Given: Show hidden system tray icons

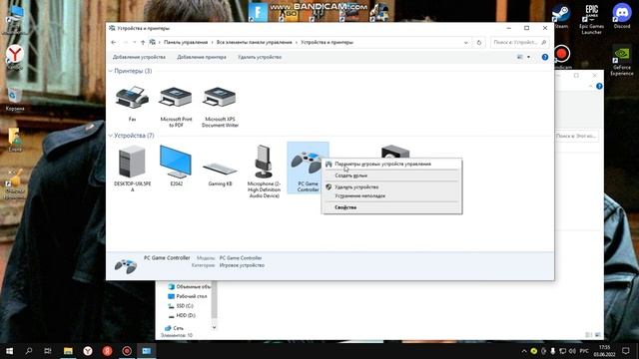Looking at the screenshot, I should [x=524, y=351].
